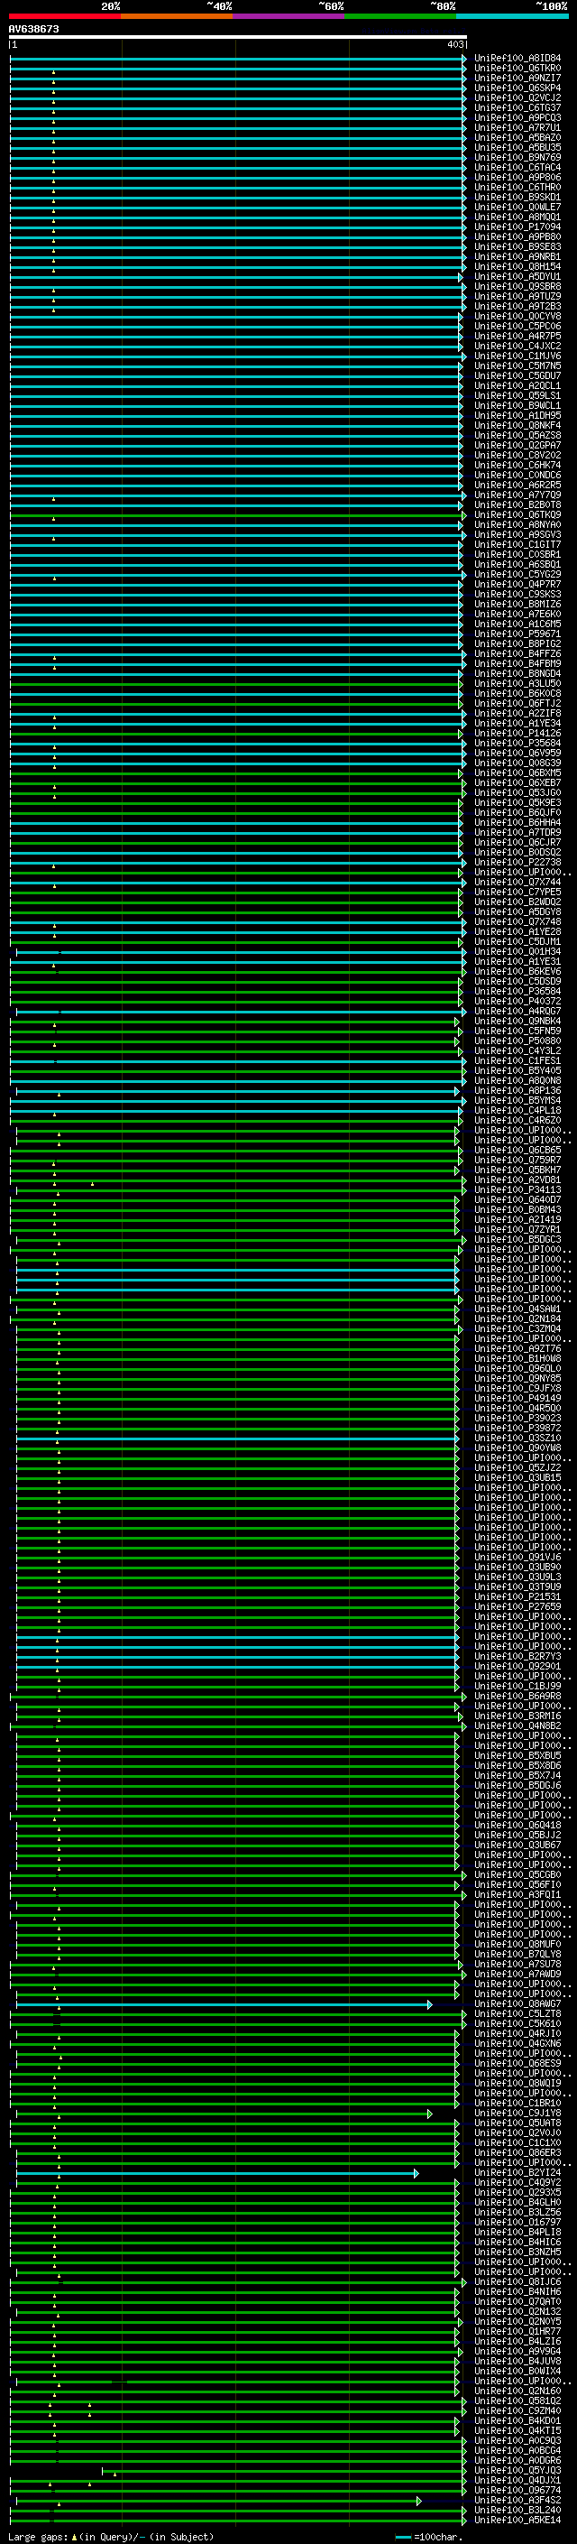Click the green ~80% identity legend bar
The width and height of the screenshot is (577, 2544).
click(400, 16)
